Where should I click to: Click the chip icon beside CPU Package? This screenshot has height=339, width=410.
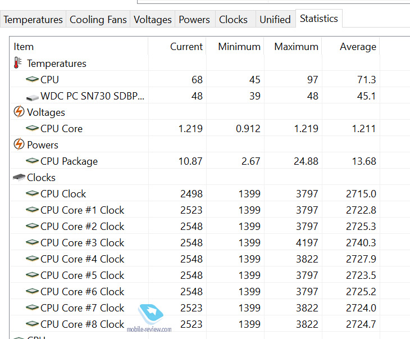[33, 161]
